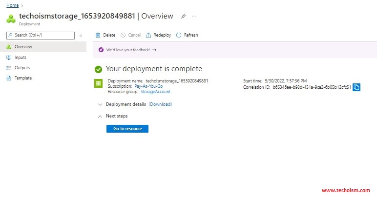The width and height of the screenshot is (377, 198).
Task: Click the Refresh circular arrow icon
Action: pyautogui.click(x=179, y=35)
